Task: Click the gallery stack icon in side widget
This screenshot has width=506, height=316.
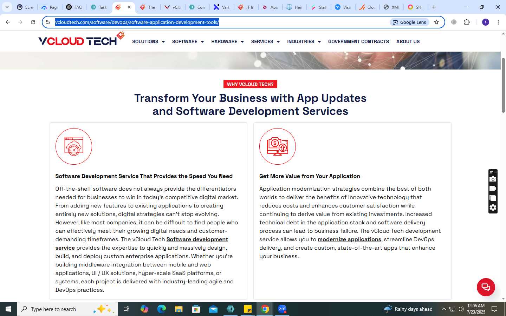Action: pyautogui.click(x=493, y=198)
